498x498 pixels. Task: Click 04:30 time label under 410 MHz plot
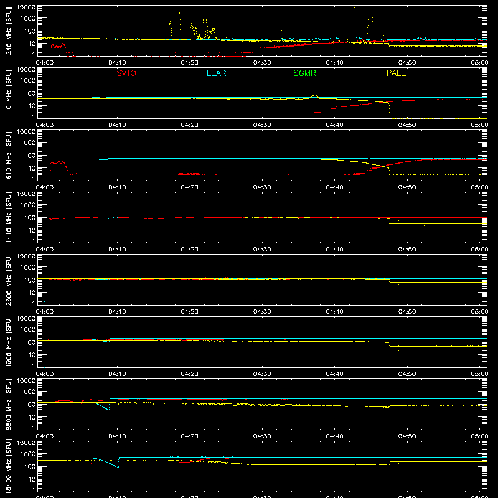click(262, 125)
